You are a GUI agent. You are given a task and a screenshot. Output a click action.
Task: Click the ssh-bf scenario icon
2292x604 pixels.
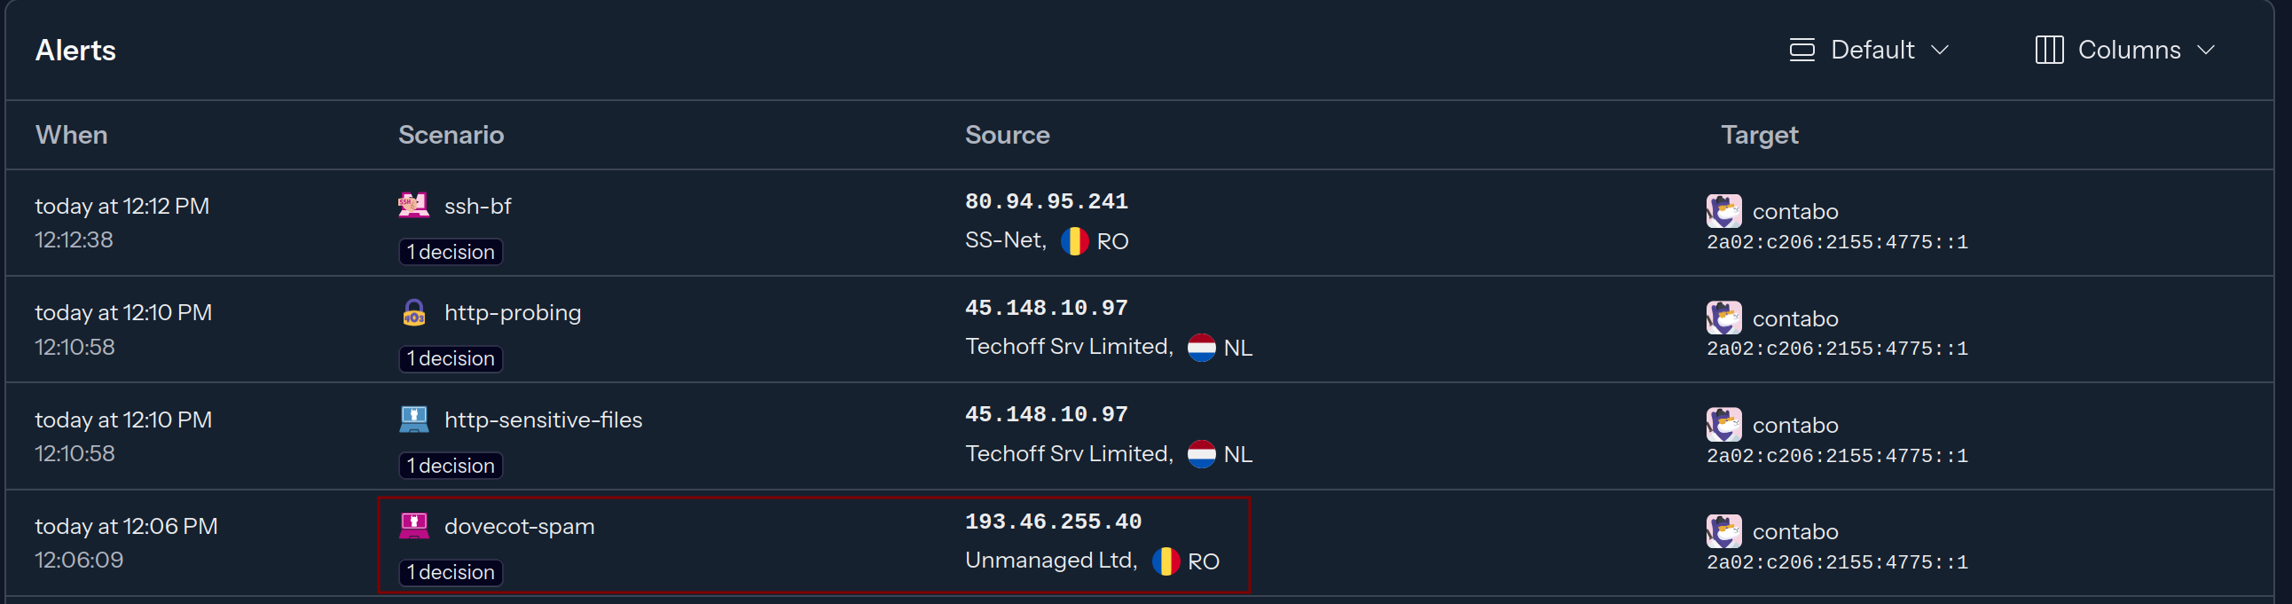(x=412, y=206)
